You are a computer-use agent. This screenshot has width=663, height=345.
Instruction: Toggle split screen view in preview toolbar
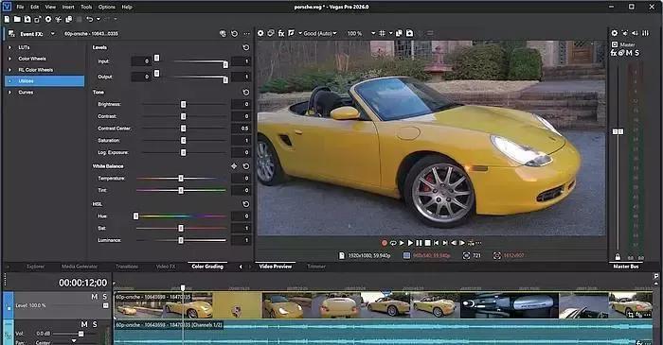coord(292,33)
